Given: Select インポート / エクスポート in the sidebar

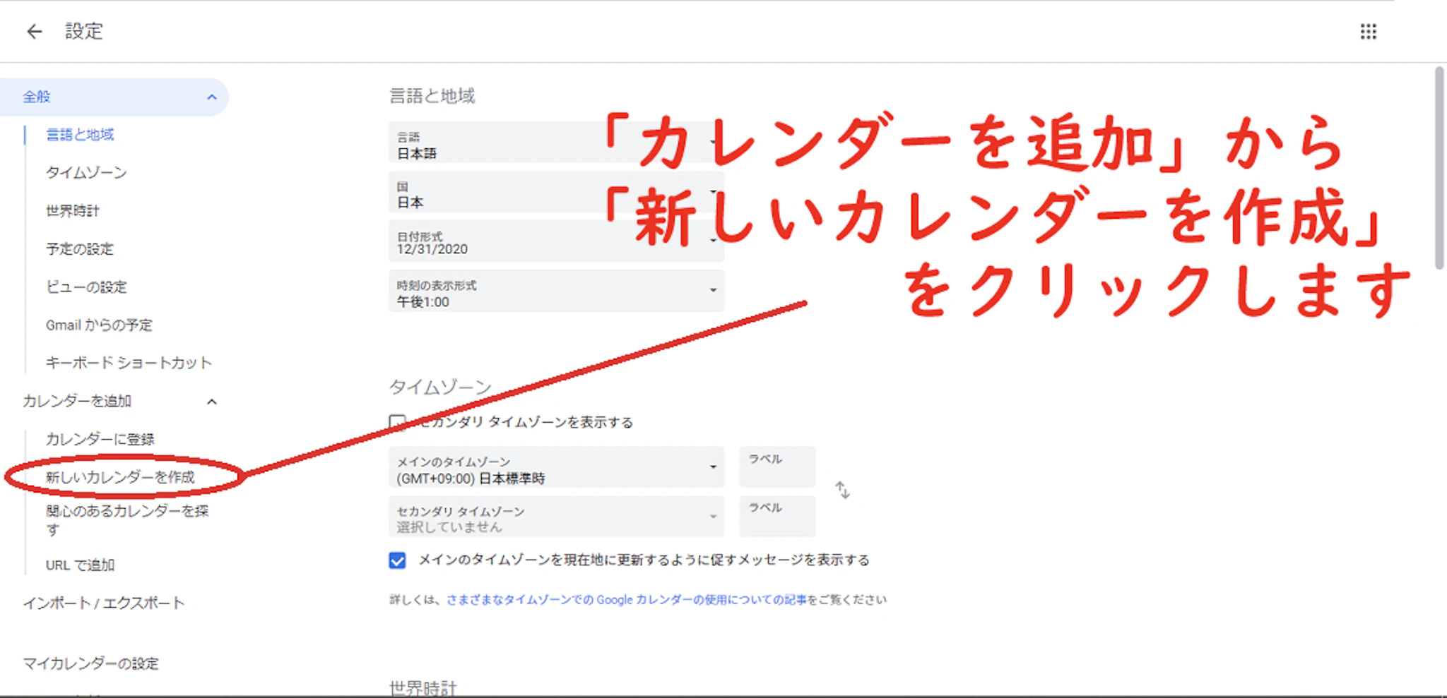Looking at the screenshot, I should pyautogui.click(x=103, y=602).
